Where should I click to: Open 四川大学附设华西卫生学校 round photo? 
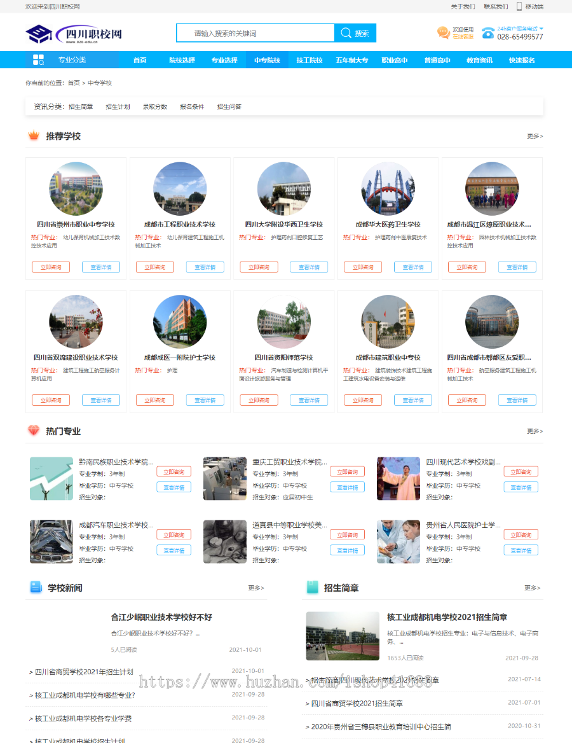click(284, 188)
